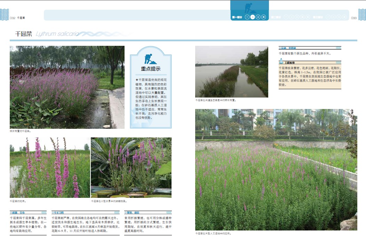Open the close-up flower spike photo
This screenshot has width=366, height=252.
coord(50,168)
